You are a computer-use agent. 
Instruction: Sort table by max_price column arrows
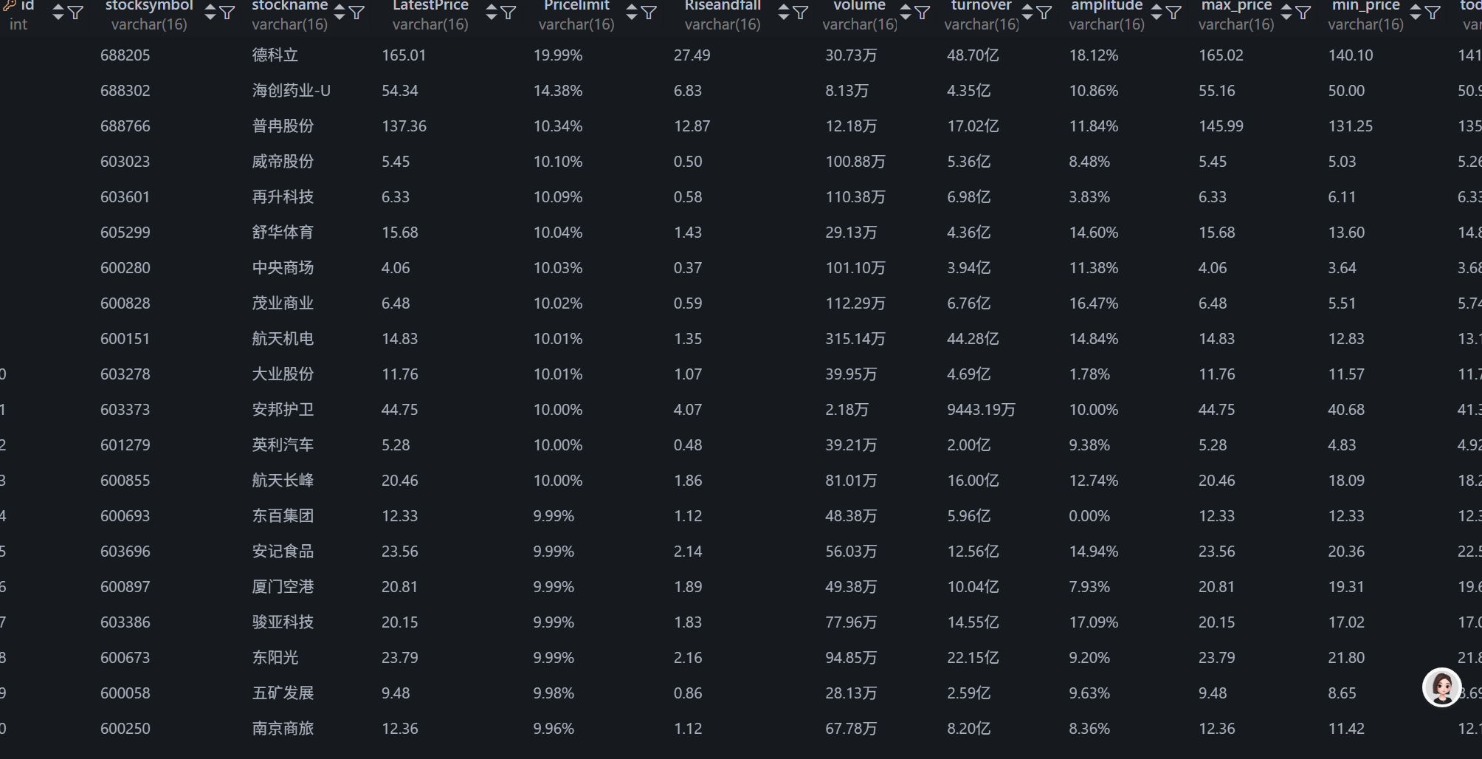click(x=1286, y=12)
